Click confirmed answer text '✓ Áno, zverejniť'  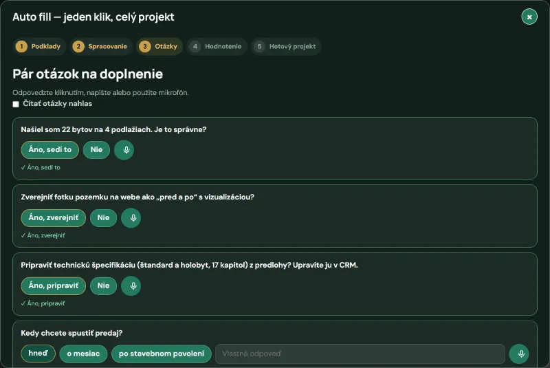43,236
